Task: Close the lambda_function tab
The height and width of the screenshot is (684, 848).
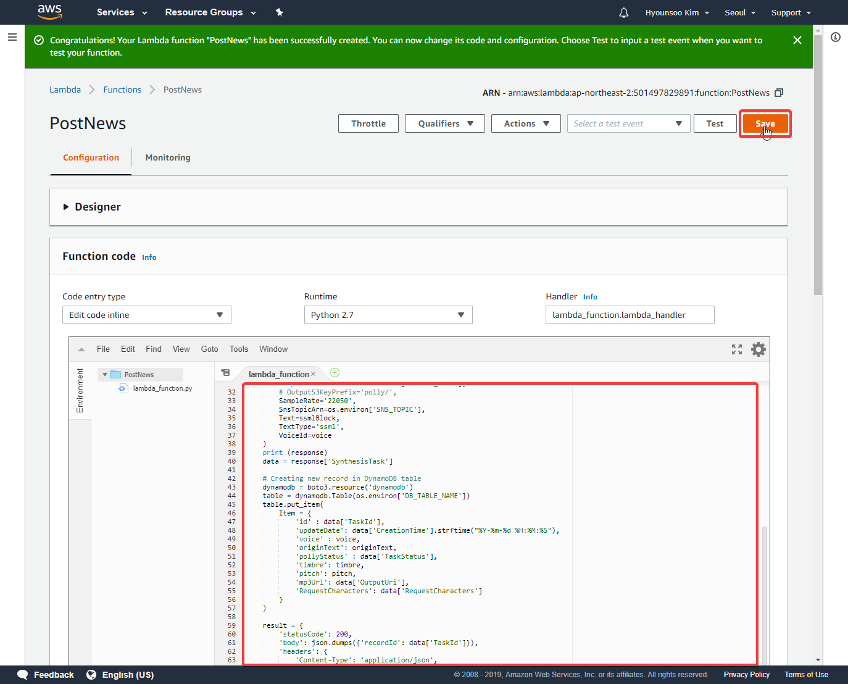Action: (314, 374)
